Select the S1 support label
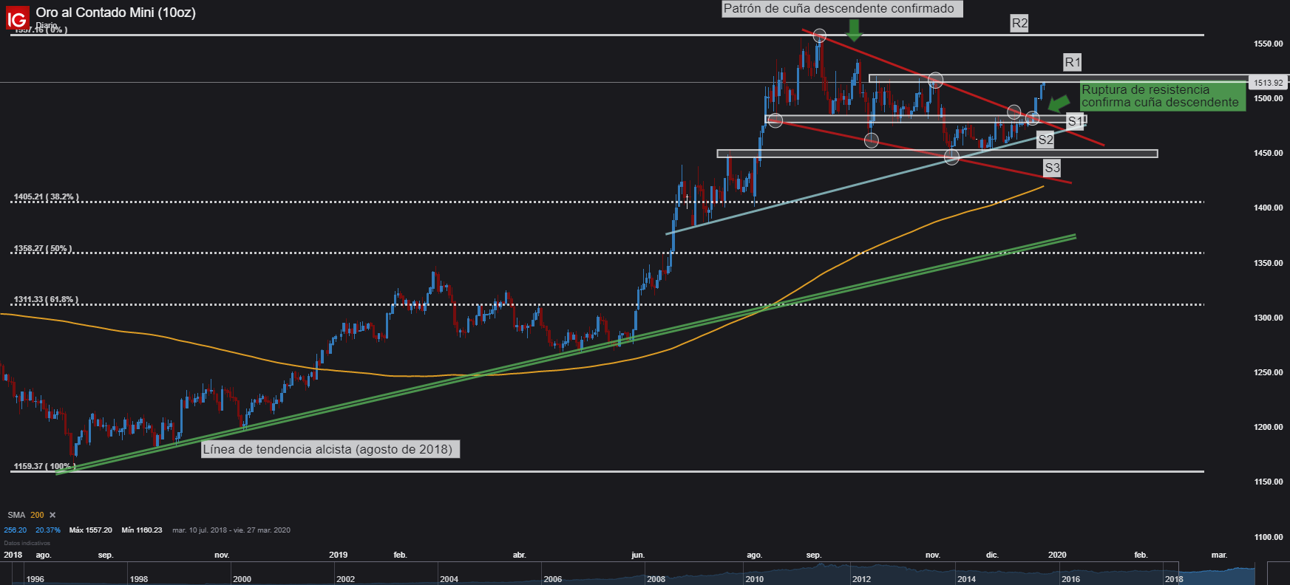Viewport: 1290px width, 585px height. click(x=1076, y=121)
